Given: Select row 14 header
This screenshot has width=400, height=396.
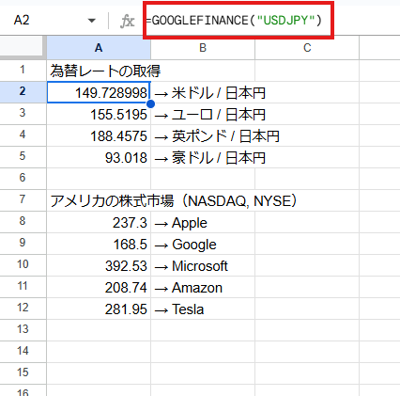Looking at the screenshot, I should [x=23, y=351].
